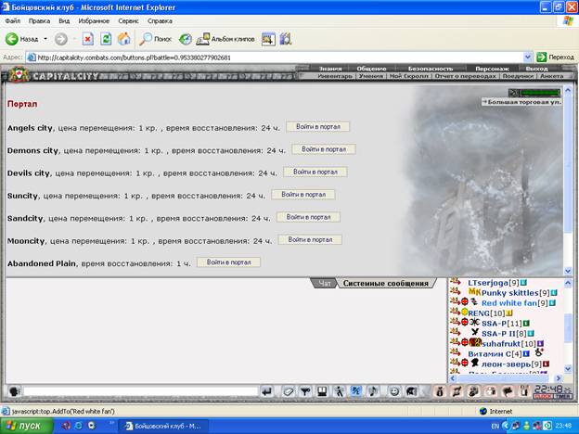Click the green Refresh page icon
The image size is (579, 434).
(x=106, y=39)
